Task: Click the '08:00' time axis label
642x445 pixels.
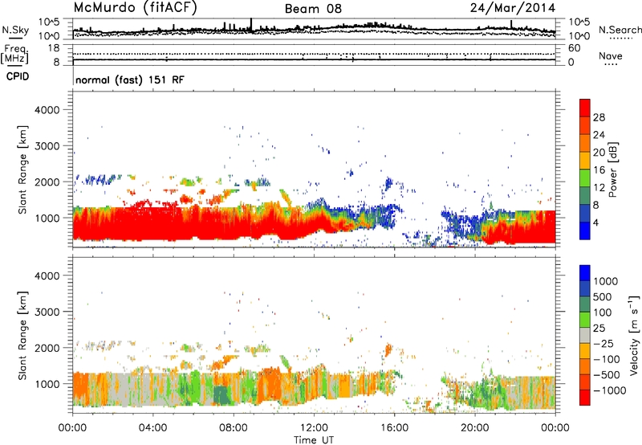Action: 234,428
